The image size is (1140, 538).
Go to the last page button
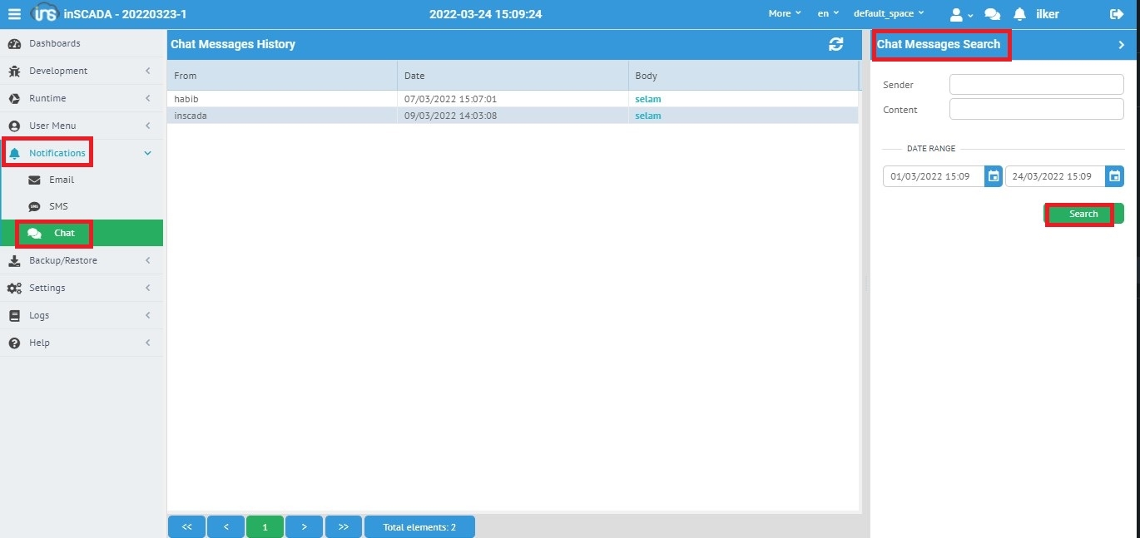pos(343,527)
